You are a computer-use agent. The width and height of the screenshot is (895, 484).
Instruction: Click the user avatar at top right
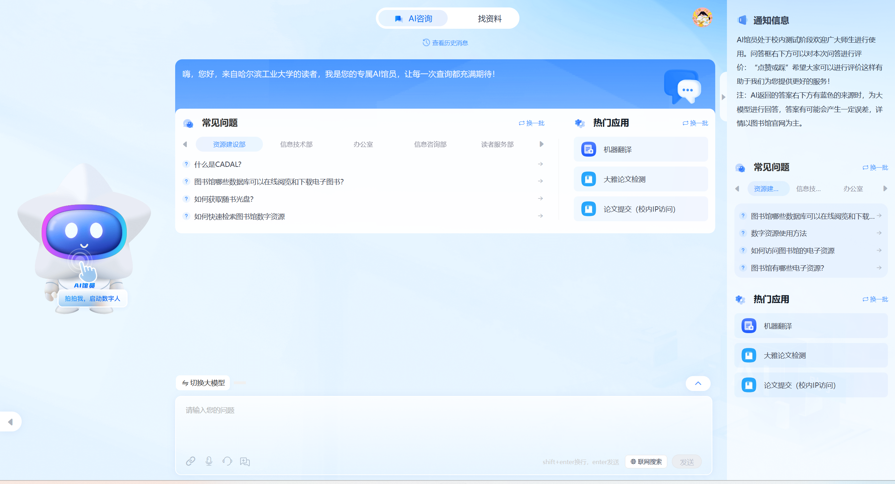point(702,17)
